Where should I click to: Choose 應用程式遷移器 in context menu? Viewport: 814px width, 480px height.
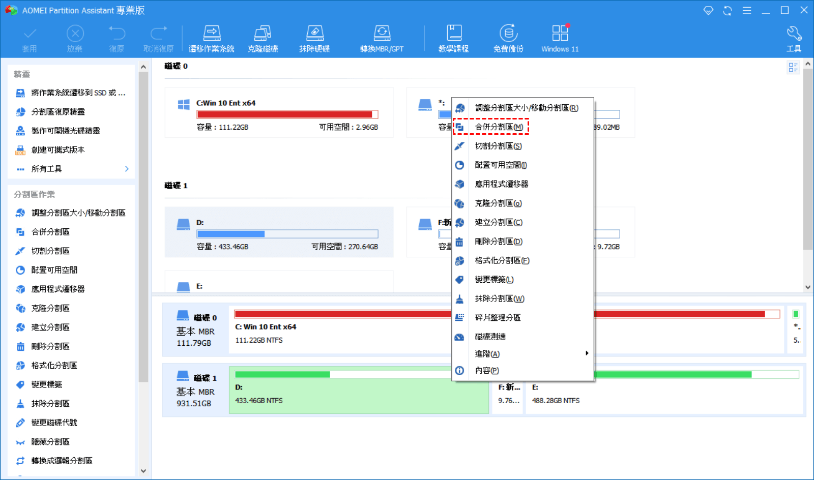(x=522, y=184)
